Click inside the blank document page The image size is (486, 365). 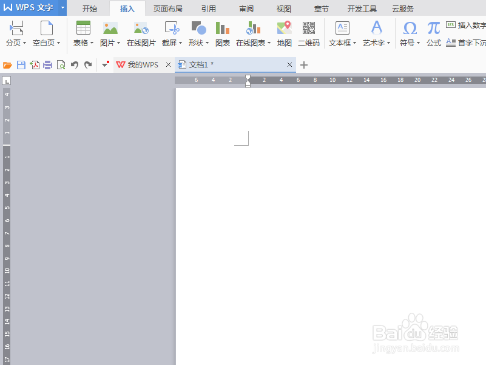(x=331, y=227)
